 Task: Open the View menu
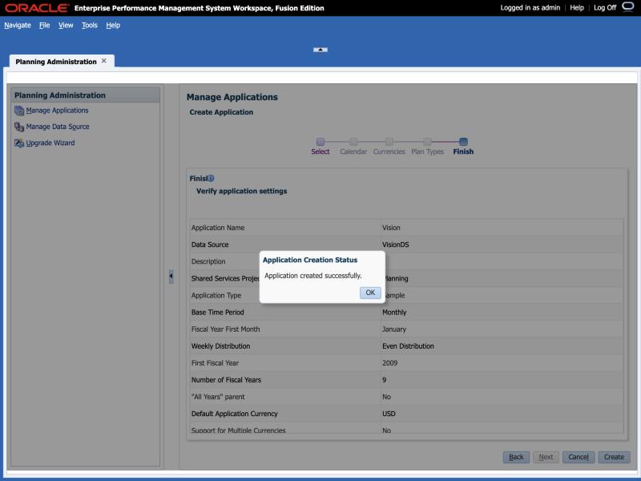pyautogui.click(x=66, y=26)
